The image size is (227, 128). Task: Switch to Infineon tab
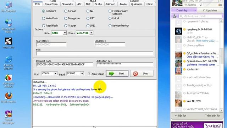tap(111, 4)
